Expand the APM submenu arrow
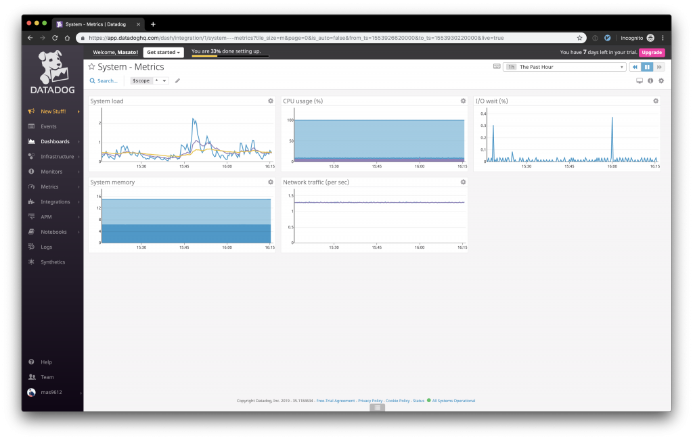Image resolution: width=693 pixels, height=440 pixels. 79,217
